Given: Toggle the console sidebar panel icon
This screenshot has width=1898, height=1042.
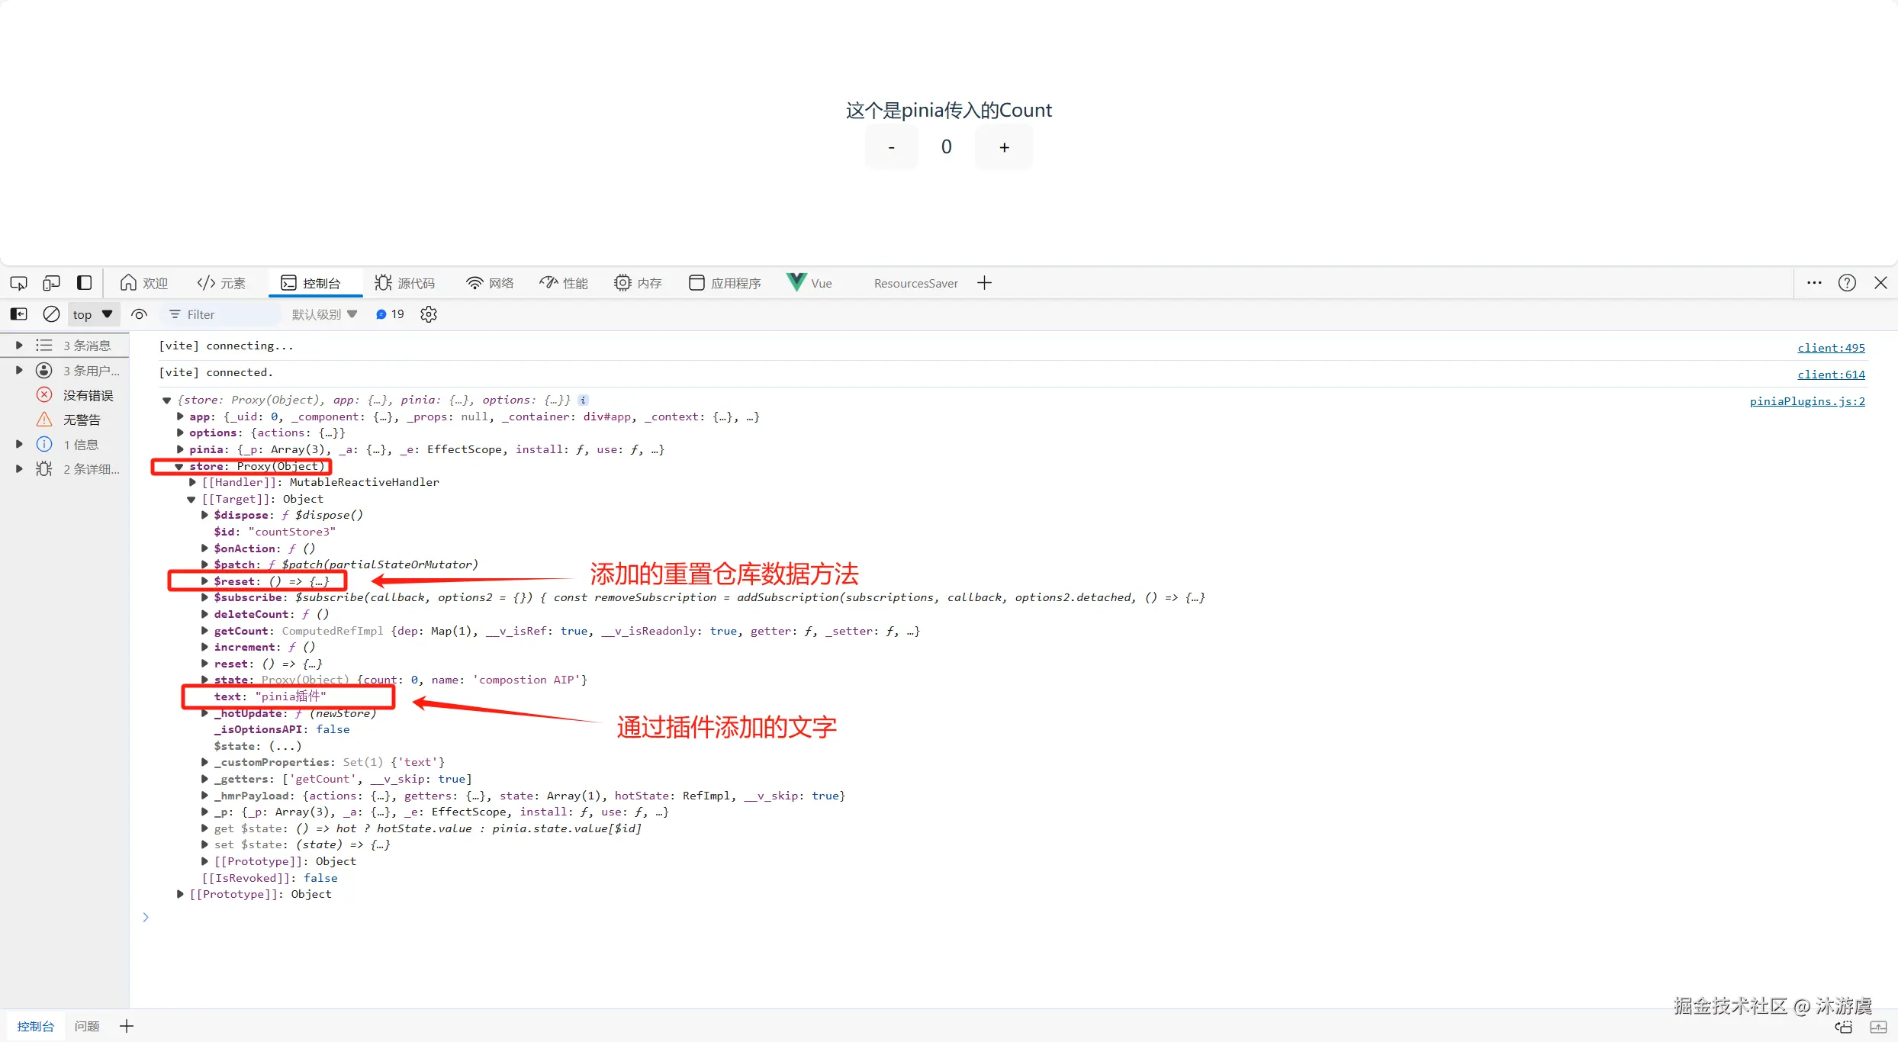Looking at the screenshot, I should click(18, 314).
